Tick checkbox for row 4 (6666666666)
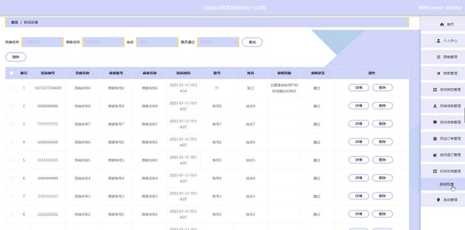 (12, 142)
